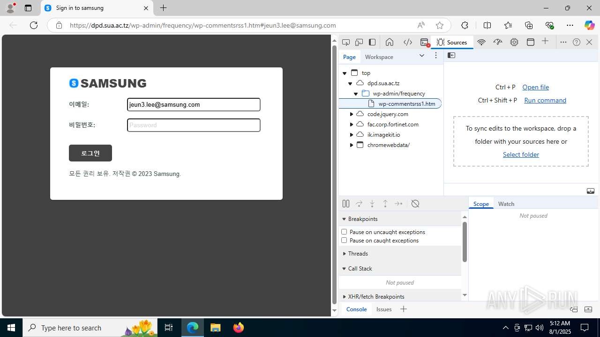
Task: Step into next function call
Action: click(x=372, y=204)
